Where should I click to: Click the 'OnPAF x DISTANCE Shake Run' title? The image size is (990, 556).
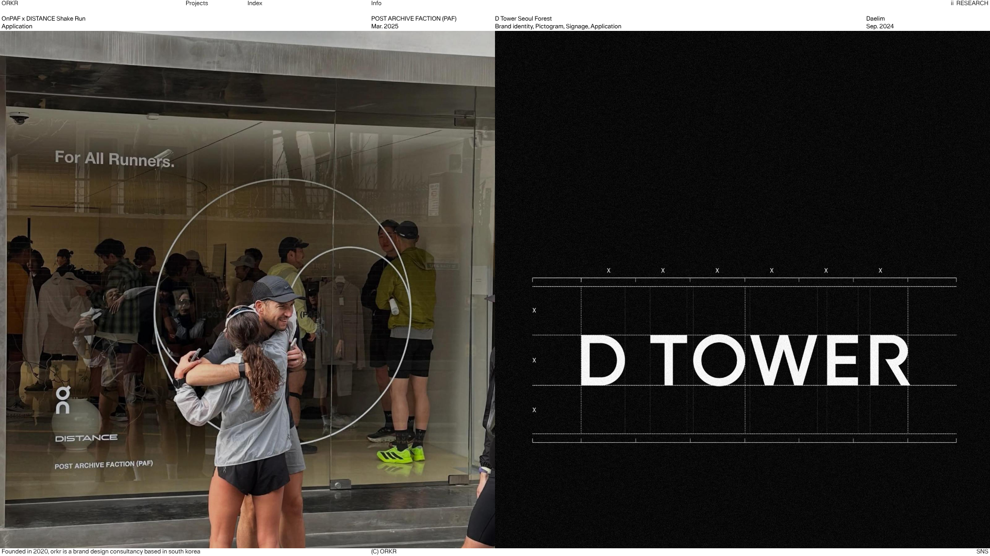point(43,19)
